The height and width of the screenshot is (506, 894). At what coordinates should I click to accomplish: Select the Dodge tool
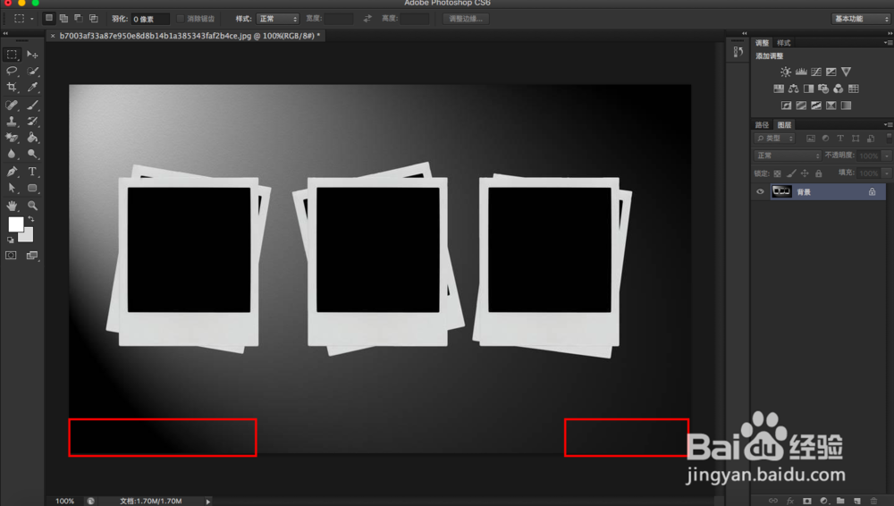click(32, 154)
